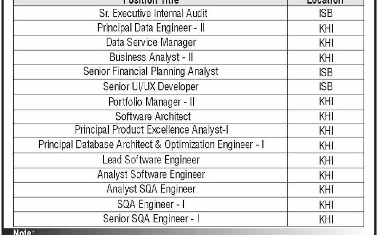Click the 'Note:' label below the table
The width and height of the screenshot is (377, 235).
point(23,232)
